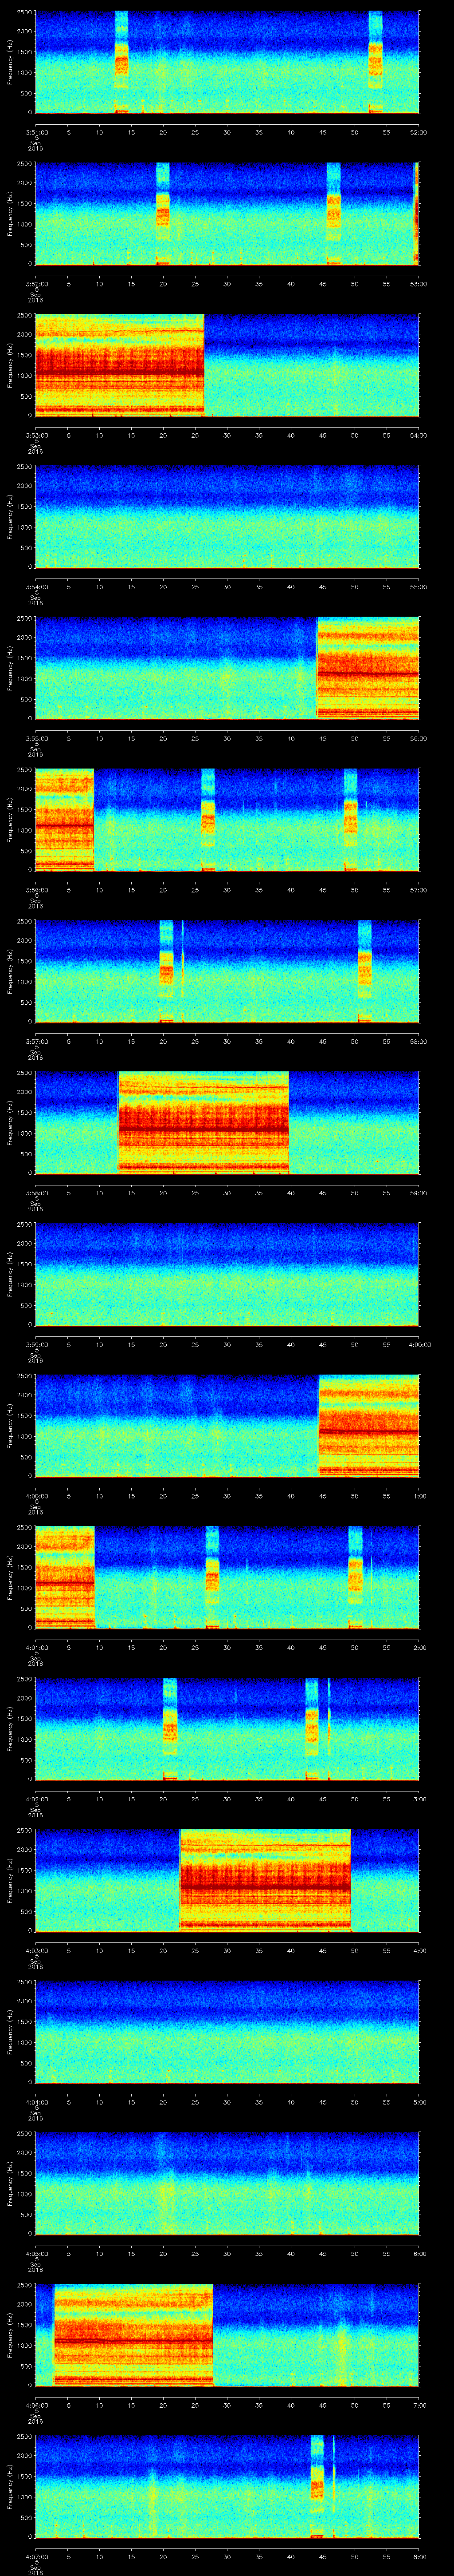454x2576 pixels.
Task: Click the loud event starting the 4:01:00 spectrogram
Action: tap(64, 1577)
